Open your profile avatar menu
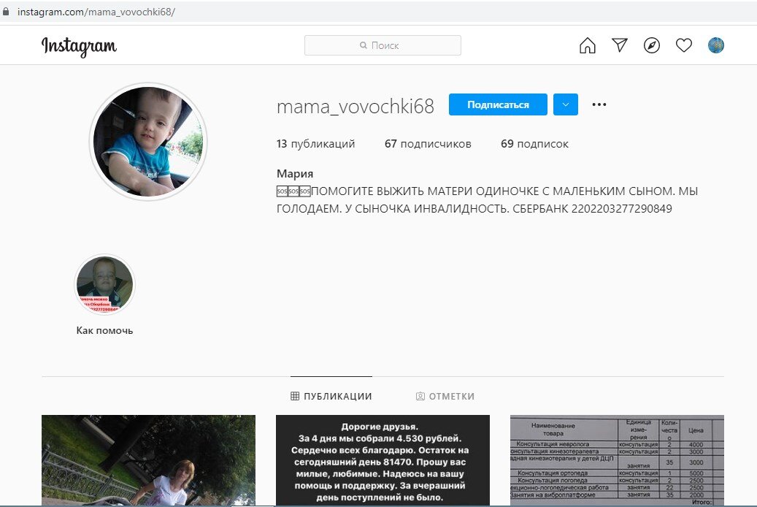Image resolution: width=757 pixels, height=507 pixels. pyautogui.click(x=716, y=45)
